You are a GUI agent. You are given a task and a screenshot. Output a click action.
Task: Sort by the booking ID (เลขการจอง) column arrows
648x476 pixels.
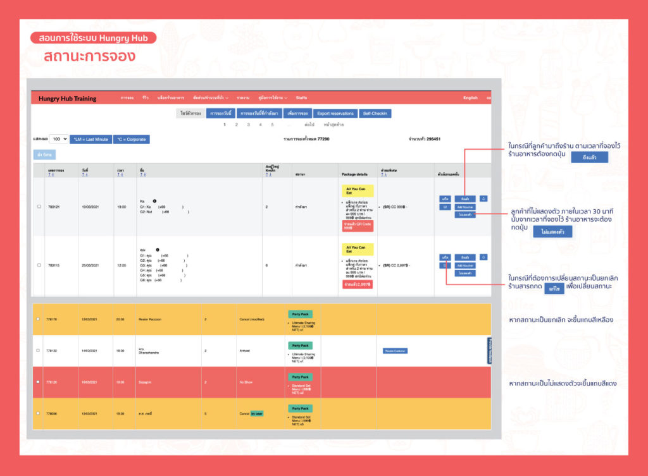click(51, 174)
